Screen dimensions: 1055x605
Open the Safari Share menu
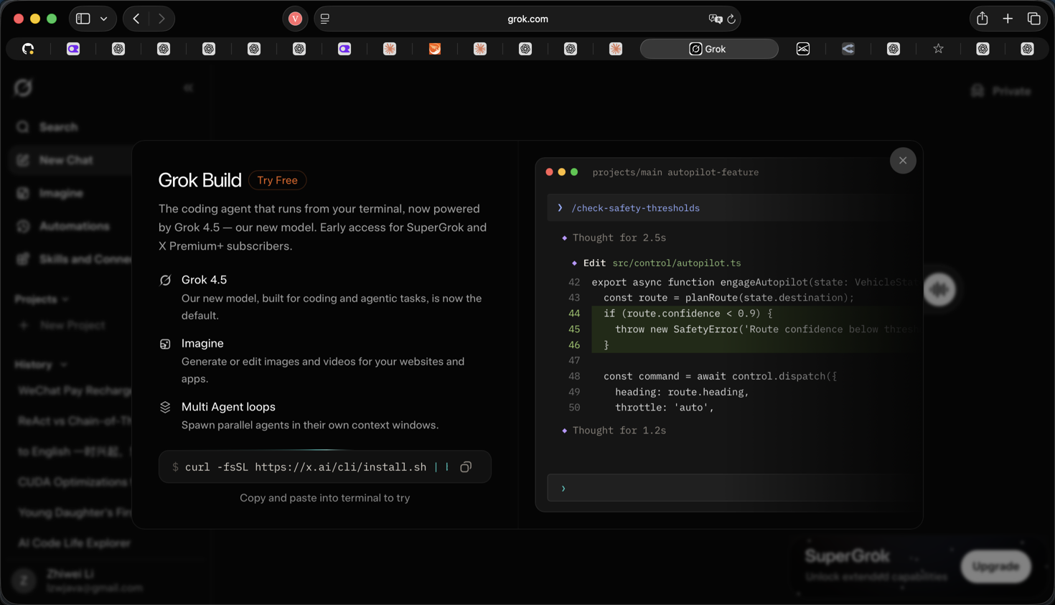pyautogui.click(x=982, y=19)
